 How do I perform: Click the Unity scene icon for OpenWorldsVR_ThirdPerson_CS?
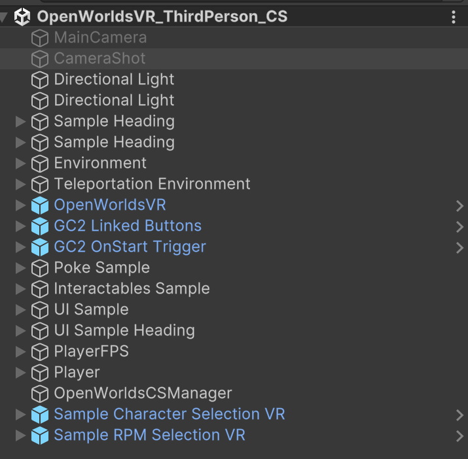click(x=24, y=17)
